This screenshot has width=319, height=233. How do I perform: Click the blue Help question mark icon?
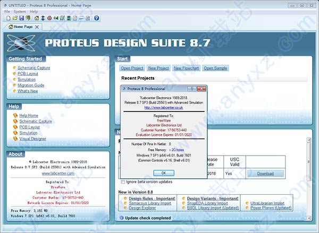97,18
